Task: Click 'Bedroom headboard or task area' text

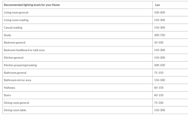Action: click(24, 50)
